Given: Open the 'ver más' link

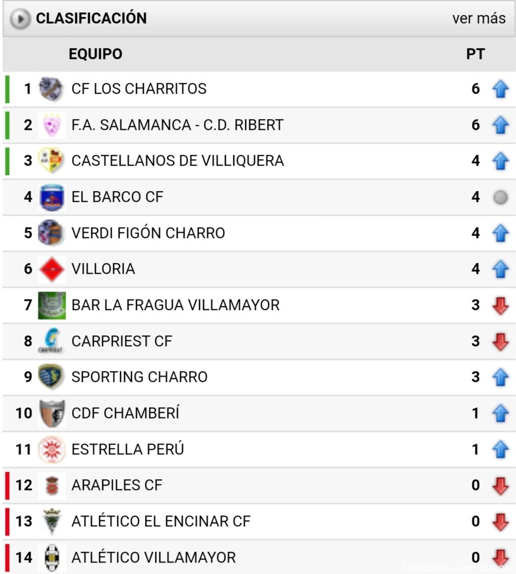Looking at the screenshot, I should (x=479, y=18).
